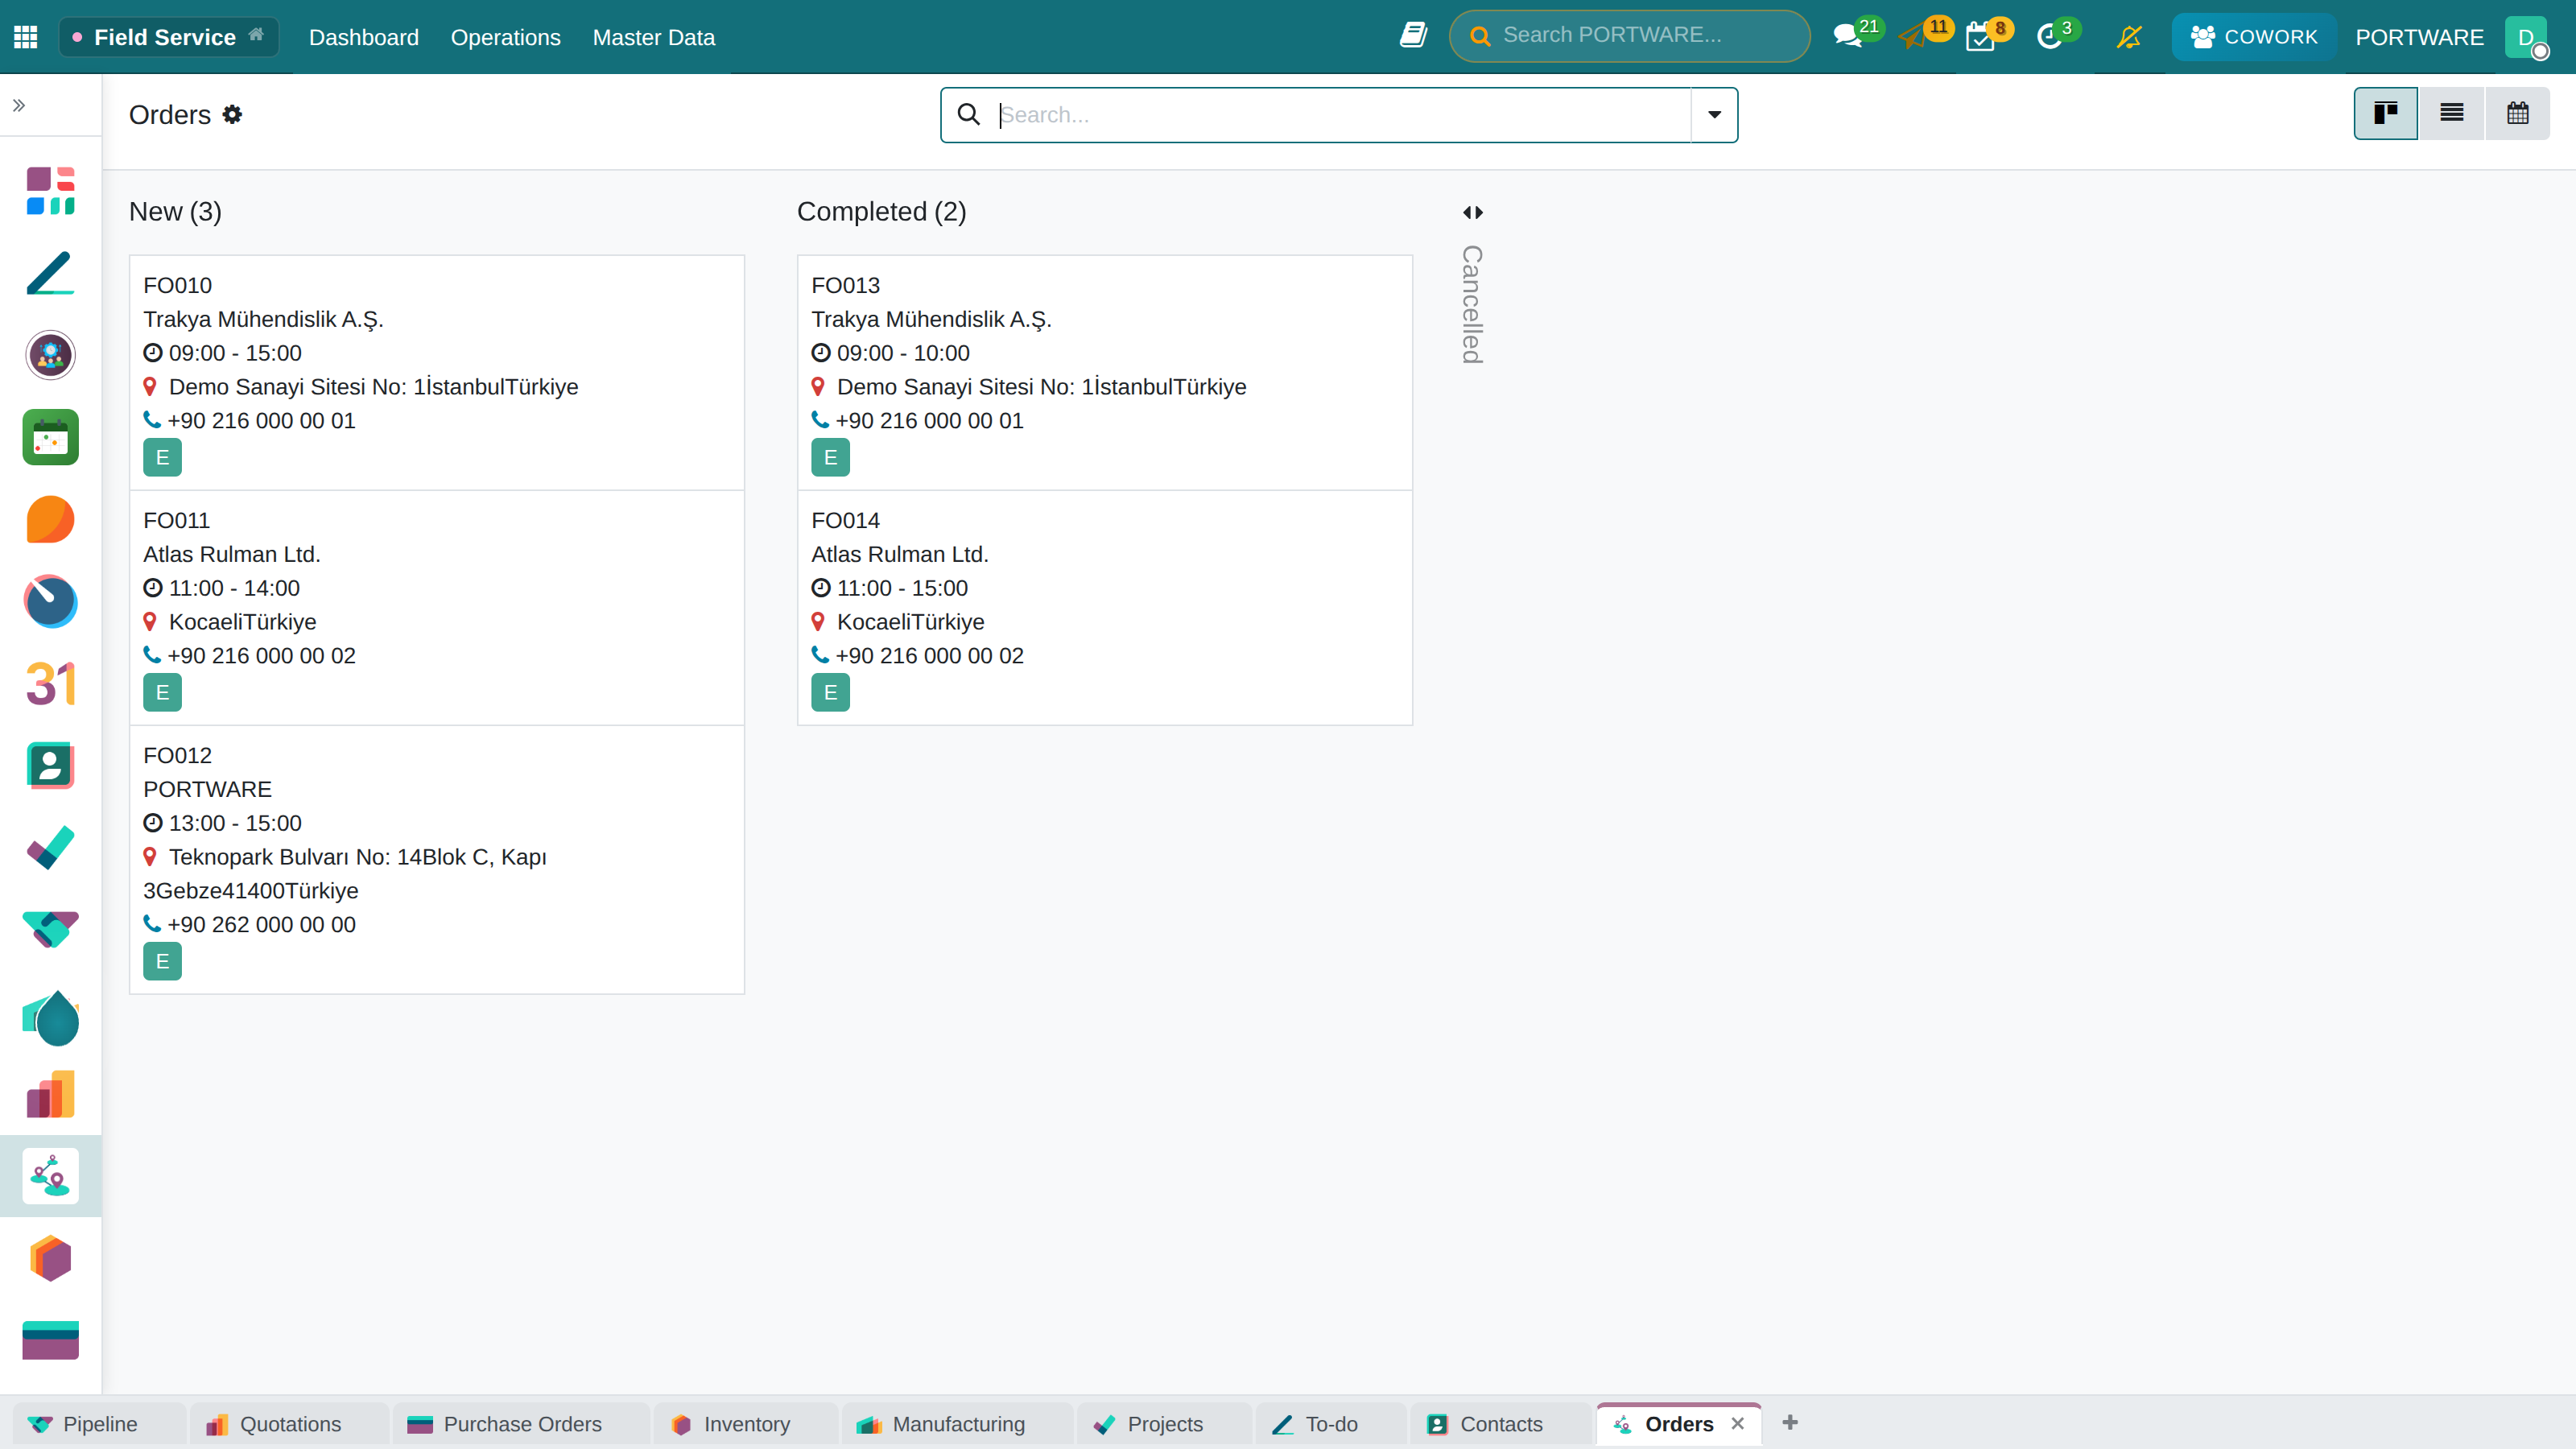Add a new tab with plus button
This screenshot has width=2576, height=1449.
[x=1790, y=1423]
